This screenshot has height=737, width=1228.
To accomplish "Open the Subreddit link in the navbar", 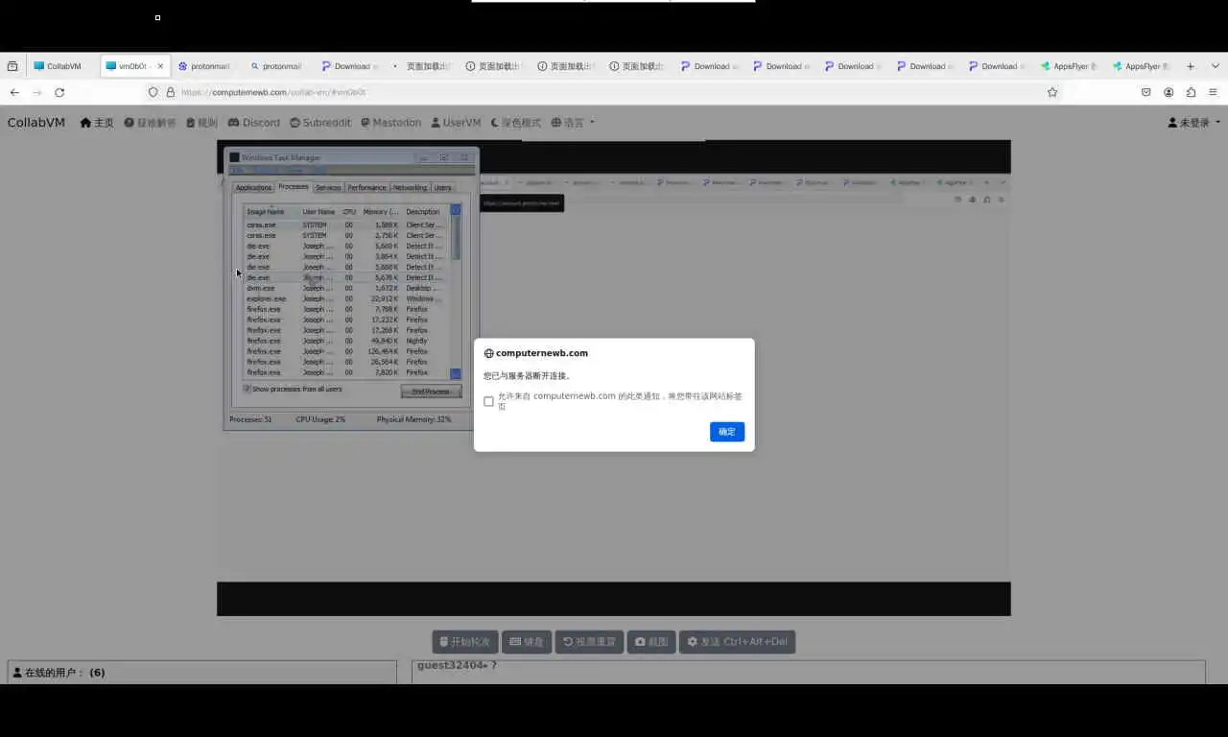I will point(320,123).
